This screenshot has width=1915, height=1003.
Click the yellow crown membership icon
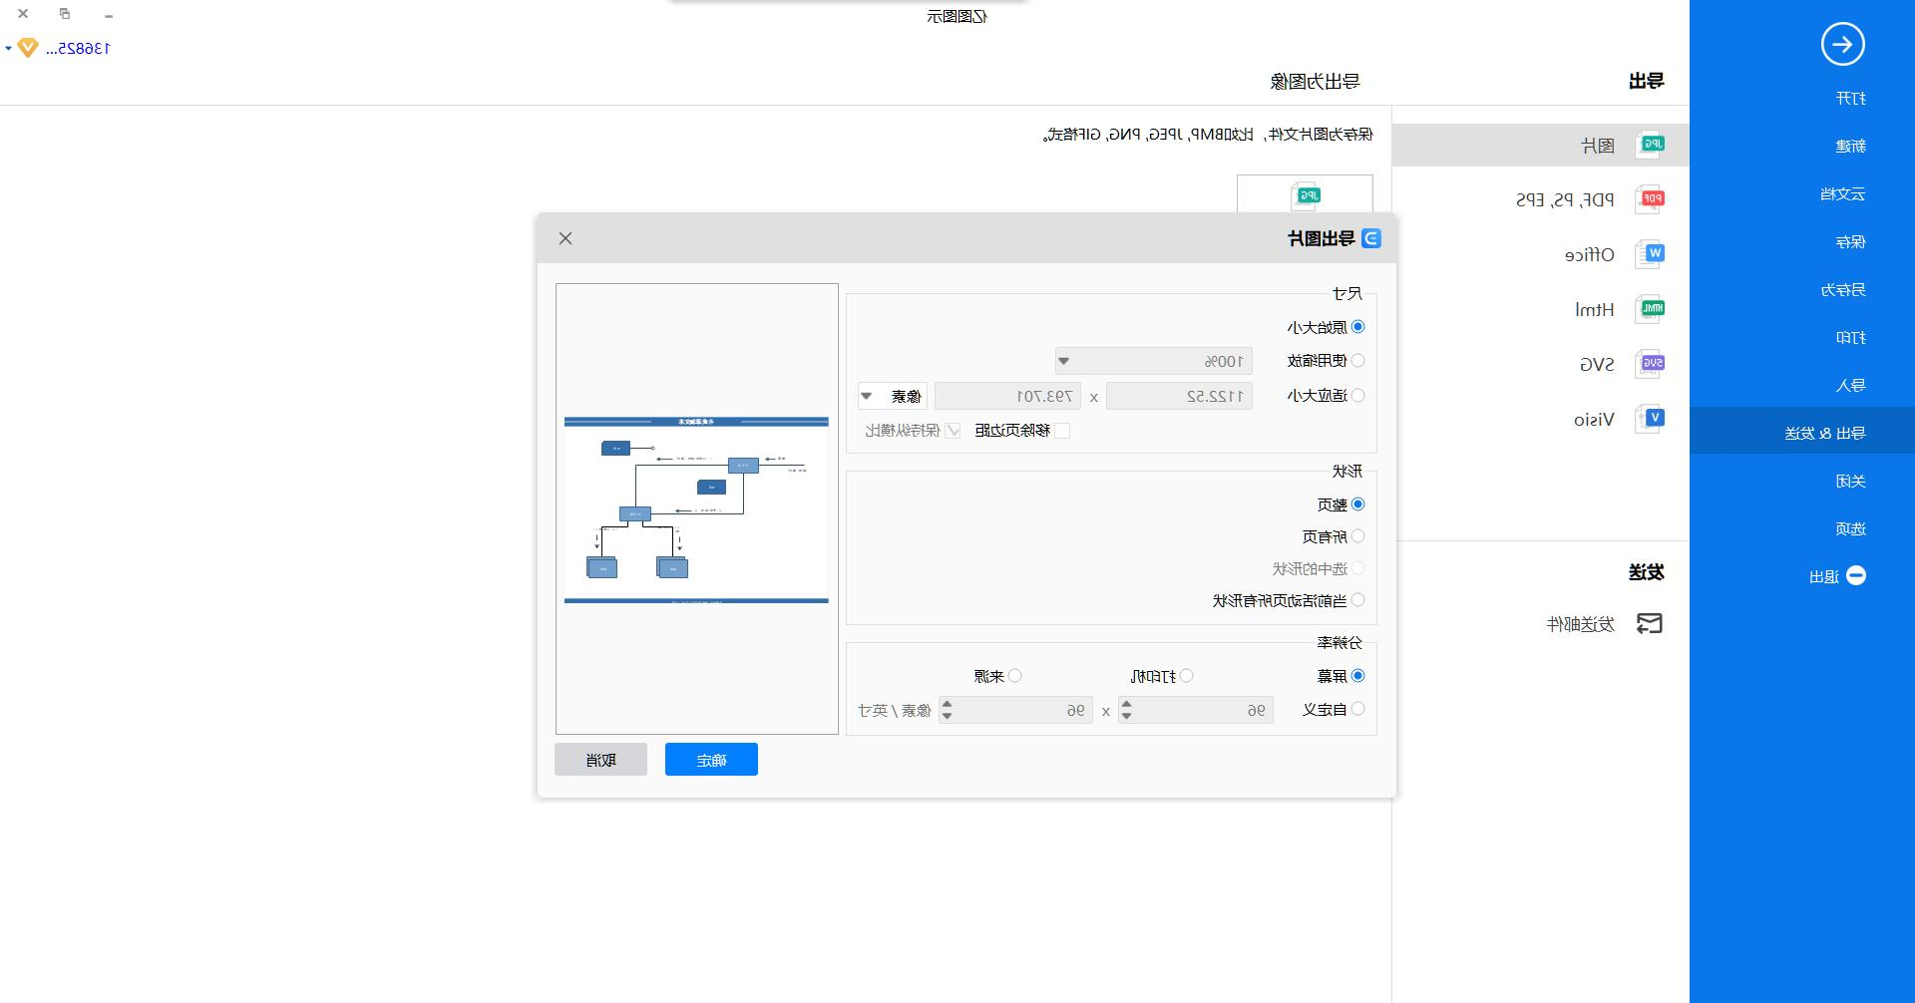(28, 48)
